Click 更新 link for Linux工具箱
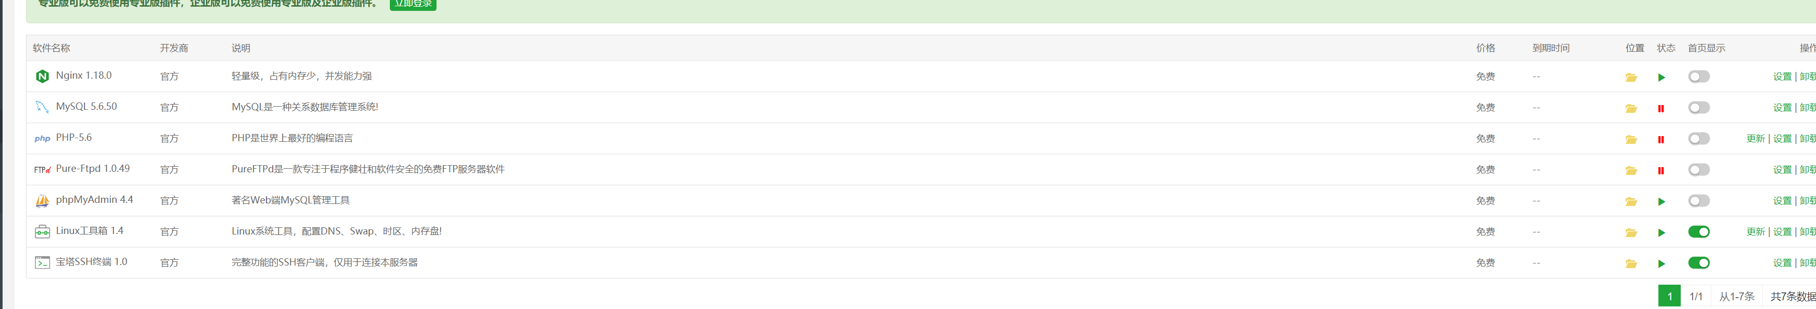 (1755, 231)
